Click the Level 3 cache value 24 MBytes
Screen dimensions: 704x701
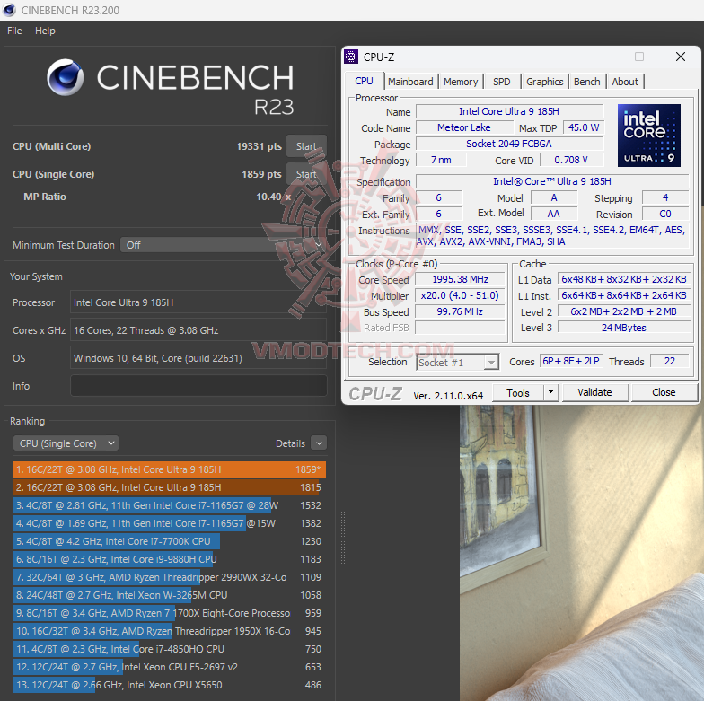[623, 328]
